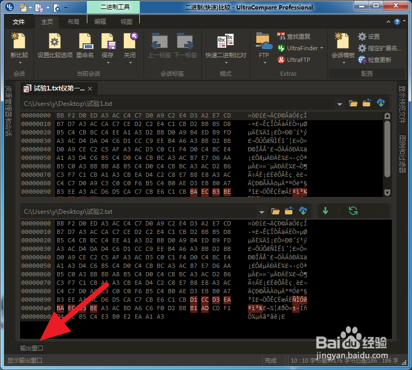Click the first file path input field
Viewport: 412px width, 370px height.
(178, 104)
